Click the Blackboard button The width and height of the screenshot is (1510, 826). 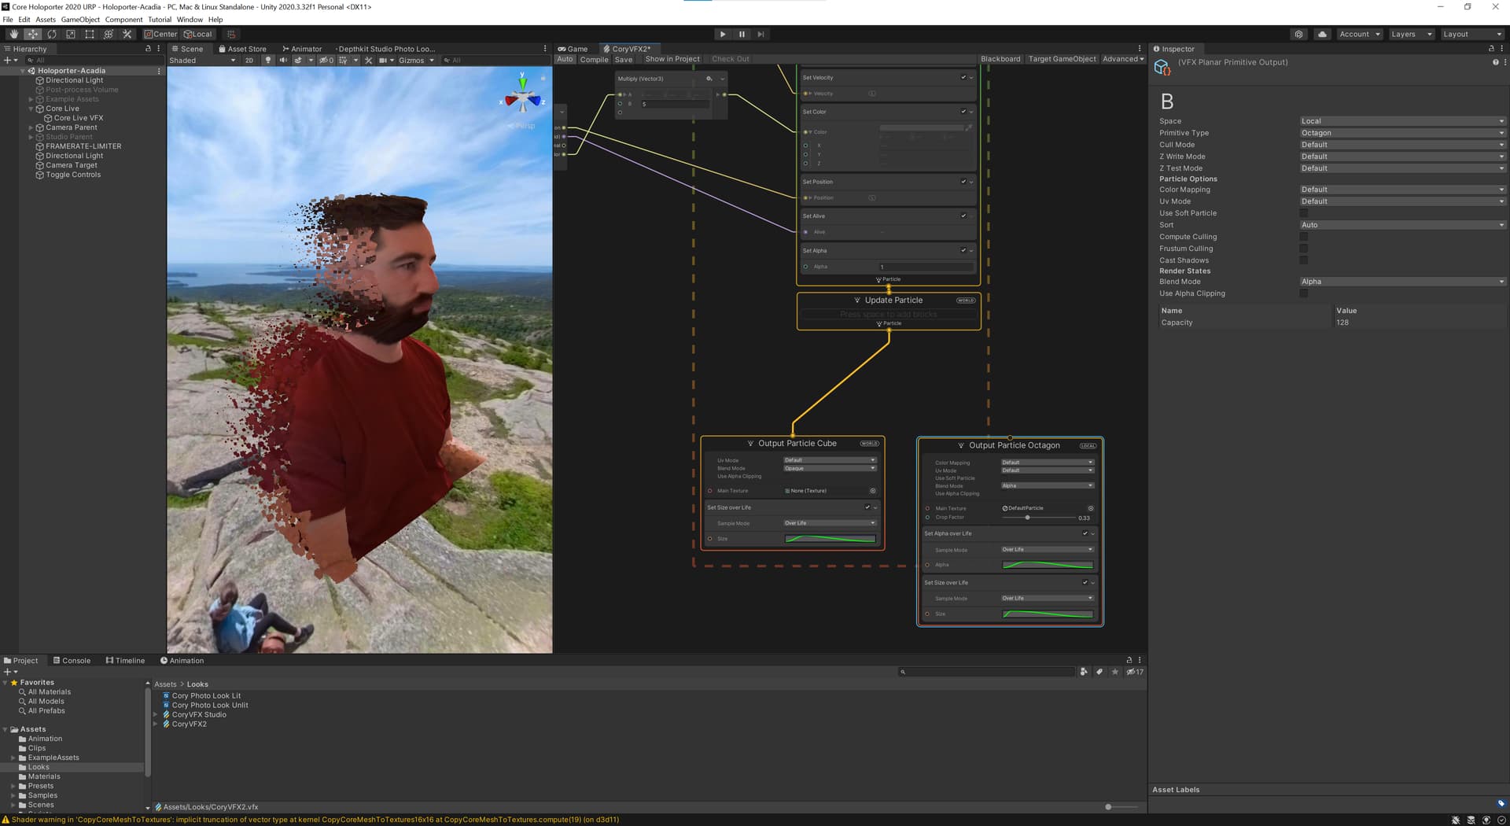1000,59
